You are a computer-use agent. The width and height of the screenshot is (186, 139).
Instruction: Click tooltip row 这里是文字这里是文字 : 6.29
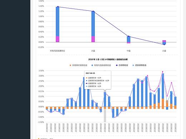[x=97, y=81]
